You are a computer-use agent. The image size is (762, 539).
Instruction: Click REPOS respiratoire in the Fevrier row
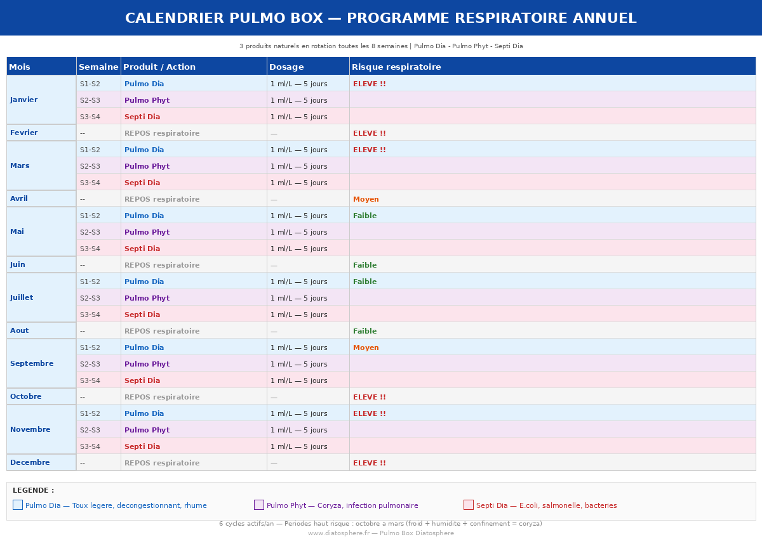tap(162, 133)
